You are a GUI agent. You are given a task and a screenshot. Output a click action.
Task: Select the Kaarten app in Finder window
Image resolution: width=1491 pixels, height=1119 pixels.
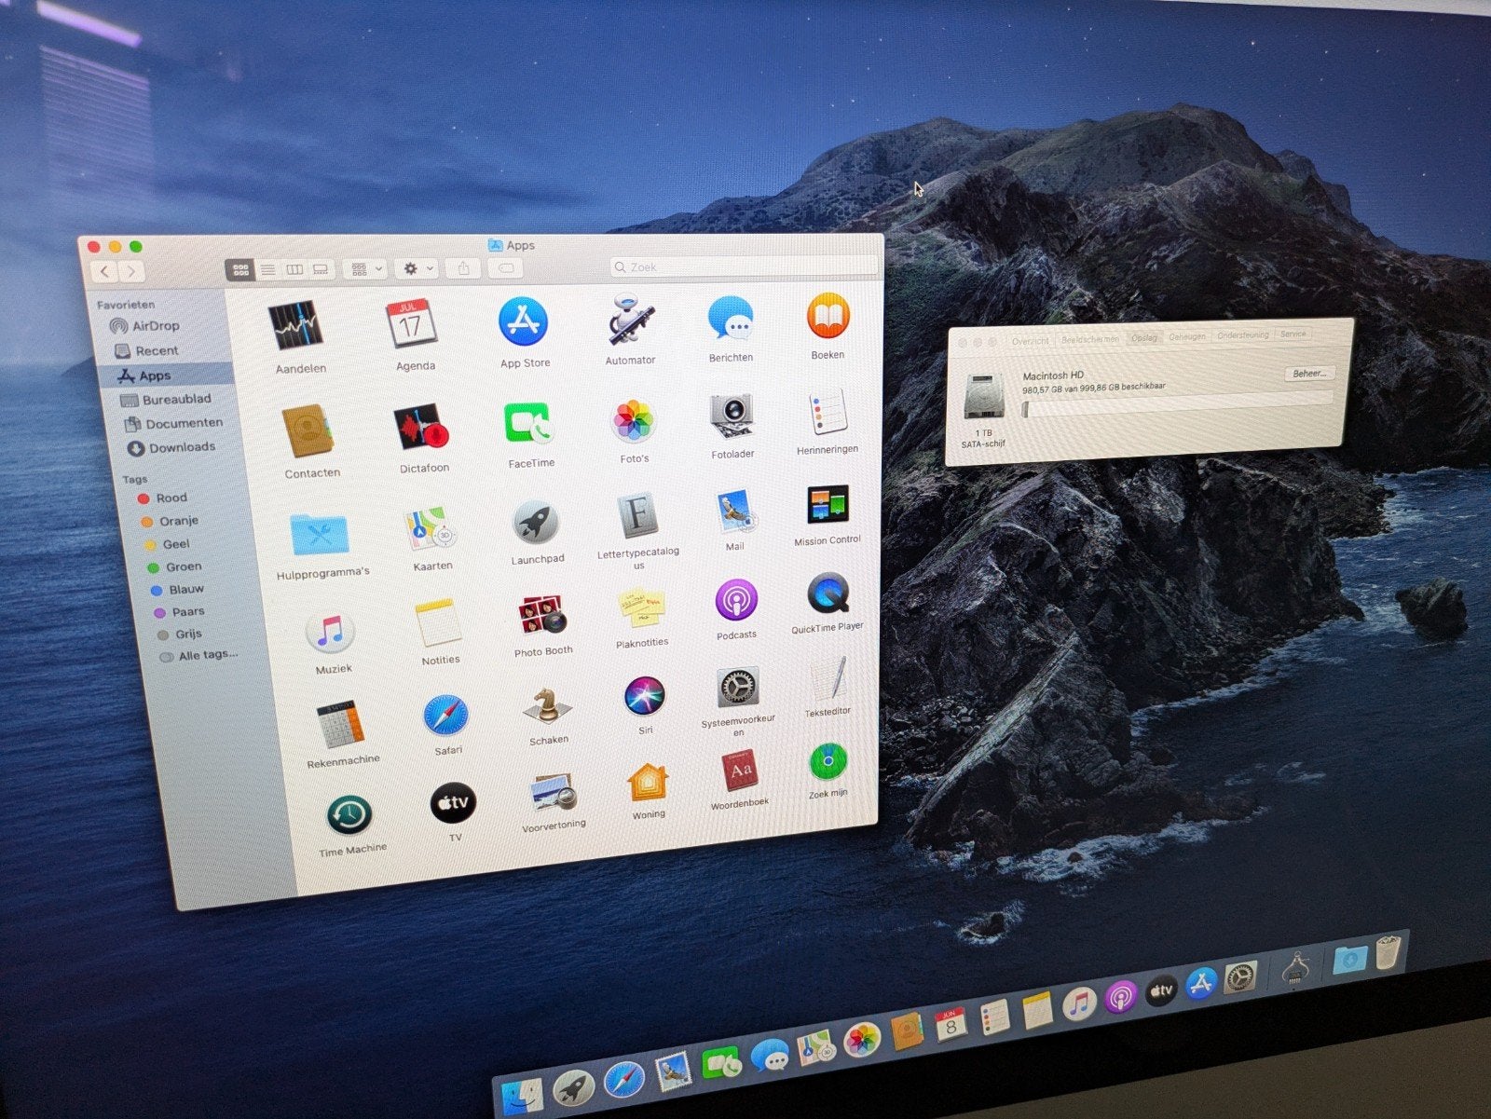[x=431, y=530]
